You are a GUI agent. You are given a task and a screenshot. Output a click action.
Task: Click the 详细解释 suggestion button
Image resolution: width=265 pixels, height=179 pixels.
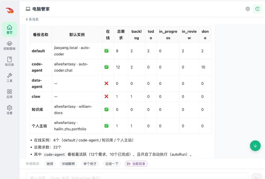68,164
